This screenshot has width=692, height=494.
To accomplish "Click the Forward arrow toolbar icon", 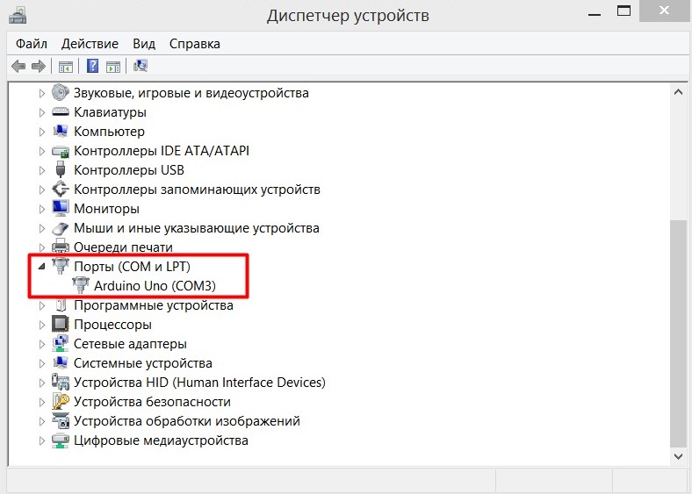I will pyautogui.click(x=39, y=67).
